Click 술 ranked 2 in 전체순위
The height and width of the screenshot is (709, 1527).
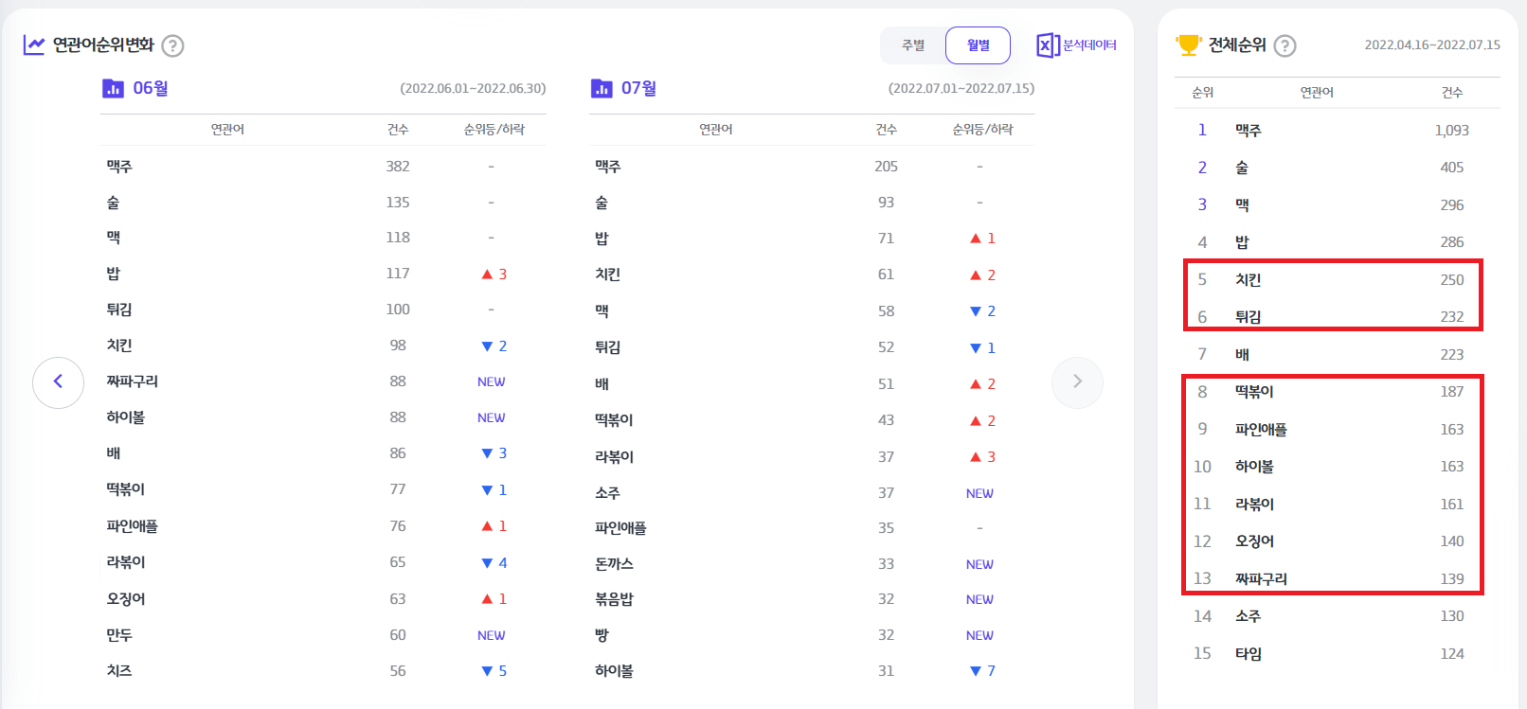point(1242,168)
